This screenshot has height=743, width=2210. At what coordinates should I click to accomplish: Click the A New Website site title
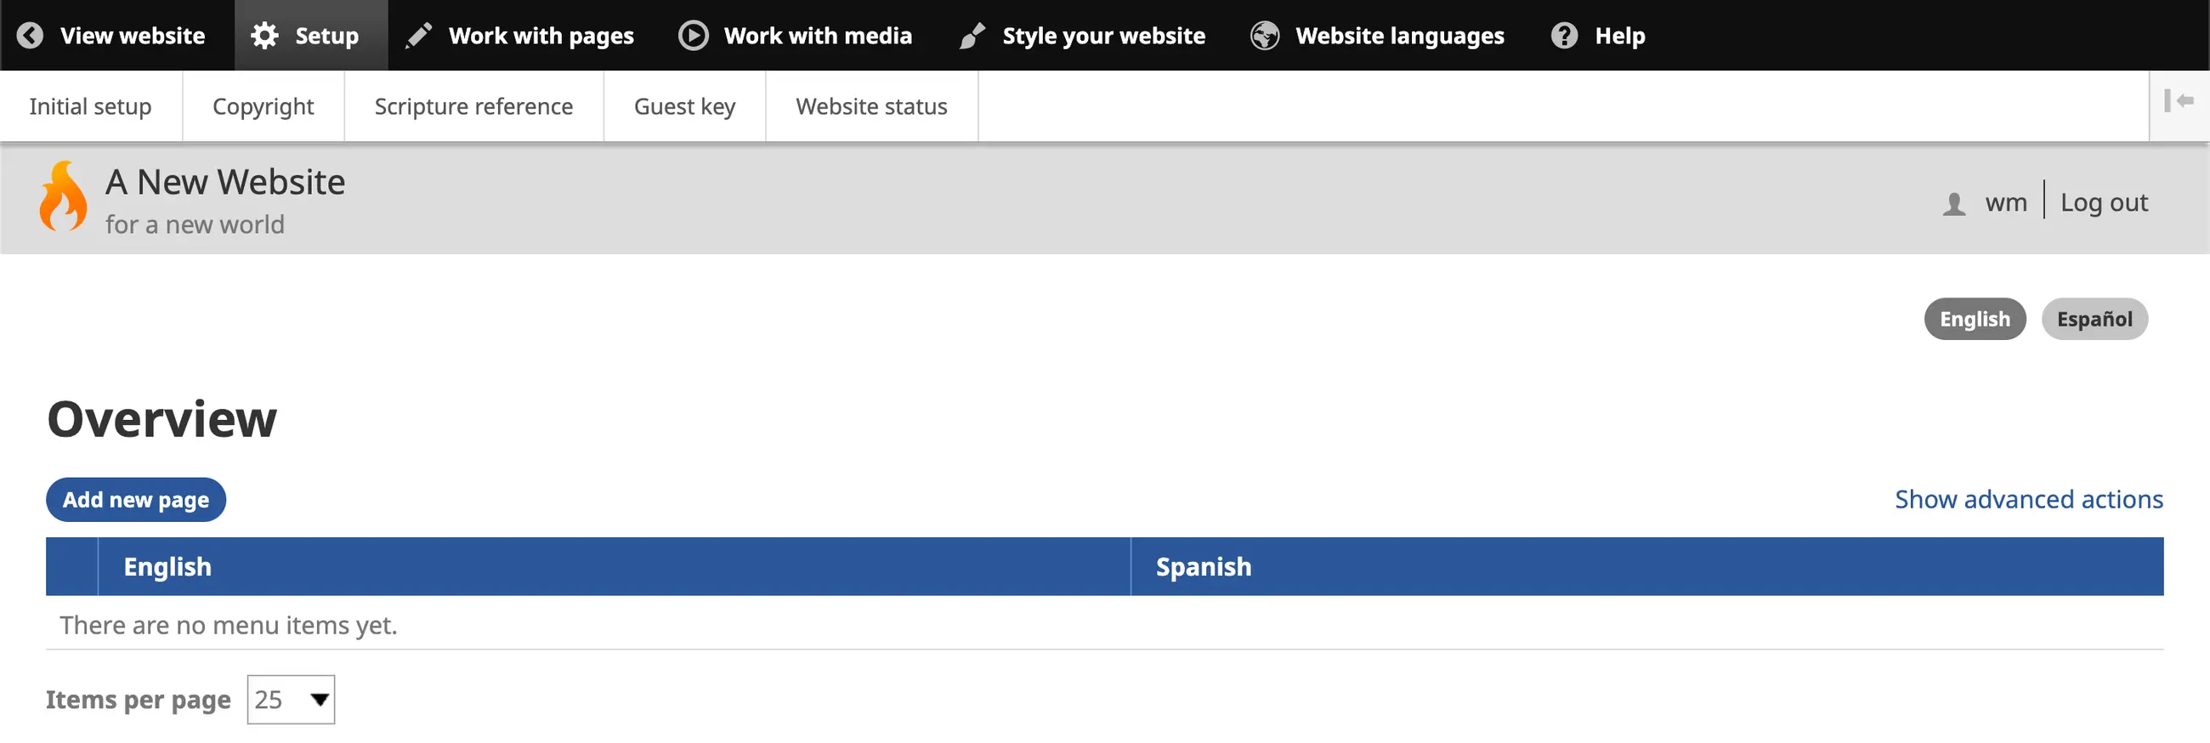click(224, 182)
